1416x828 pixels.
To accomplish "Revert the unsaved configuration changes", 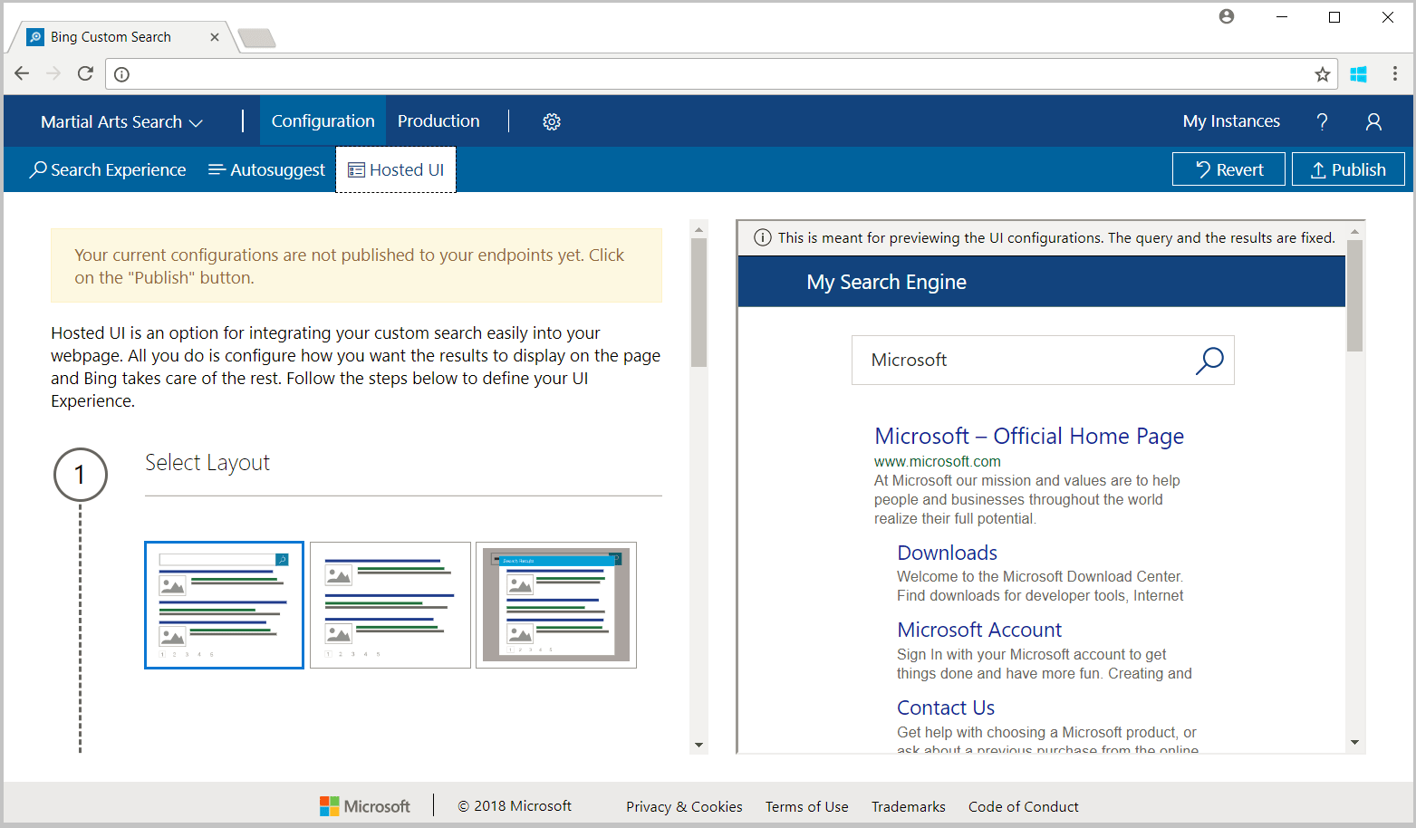I will coord(1228,168).
